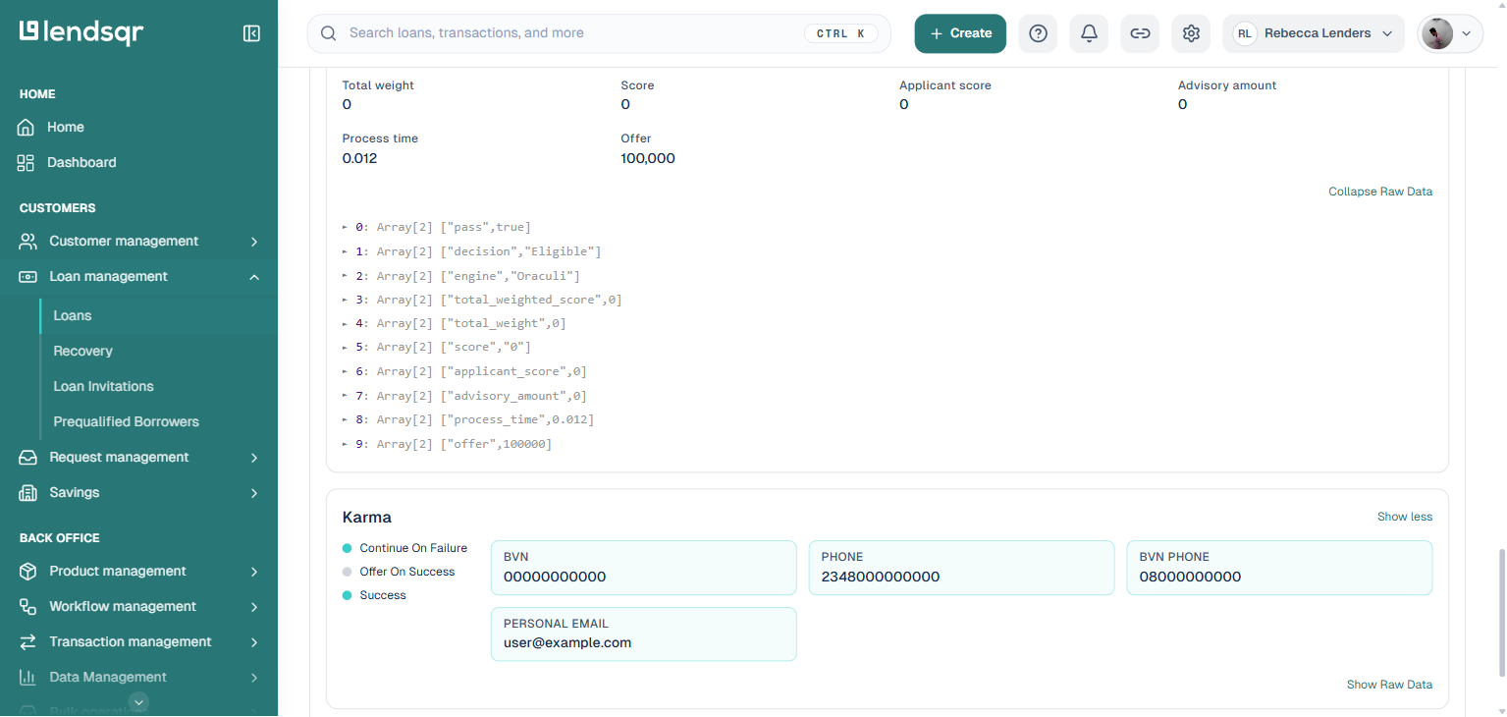Click Karma Show less link
The width and height of the screenshot is (1507, 717).
coord(1405,517)
